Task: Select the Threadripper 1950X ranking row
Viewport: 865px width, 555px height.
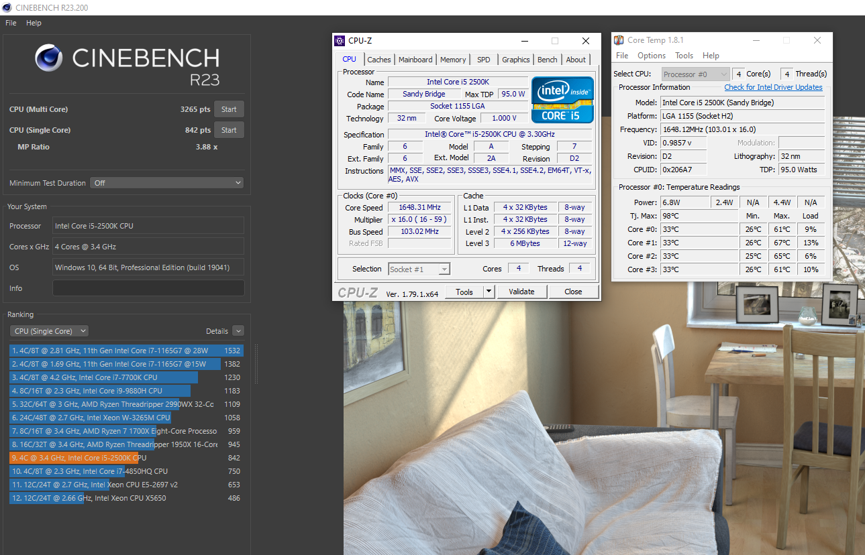Action: [x=126, y=444]
